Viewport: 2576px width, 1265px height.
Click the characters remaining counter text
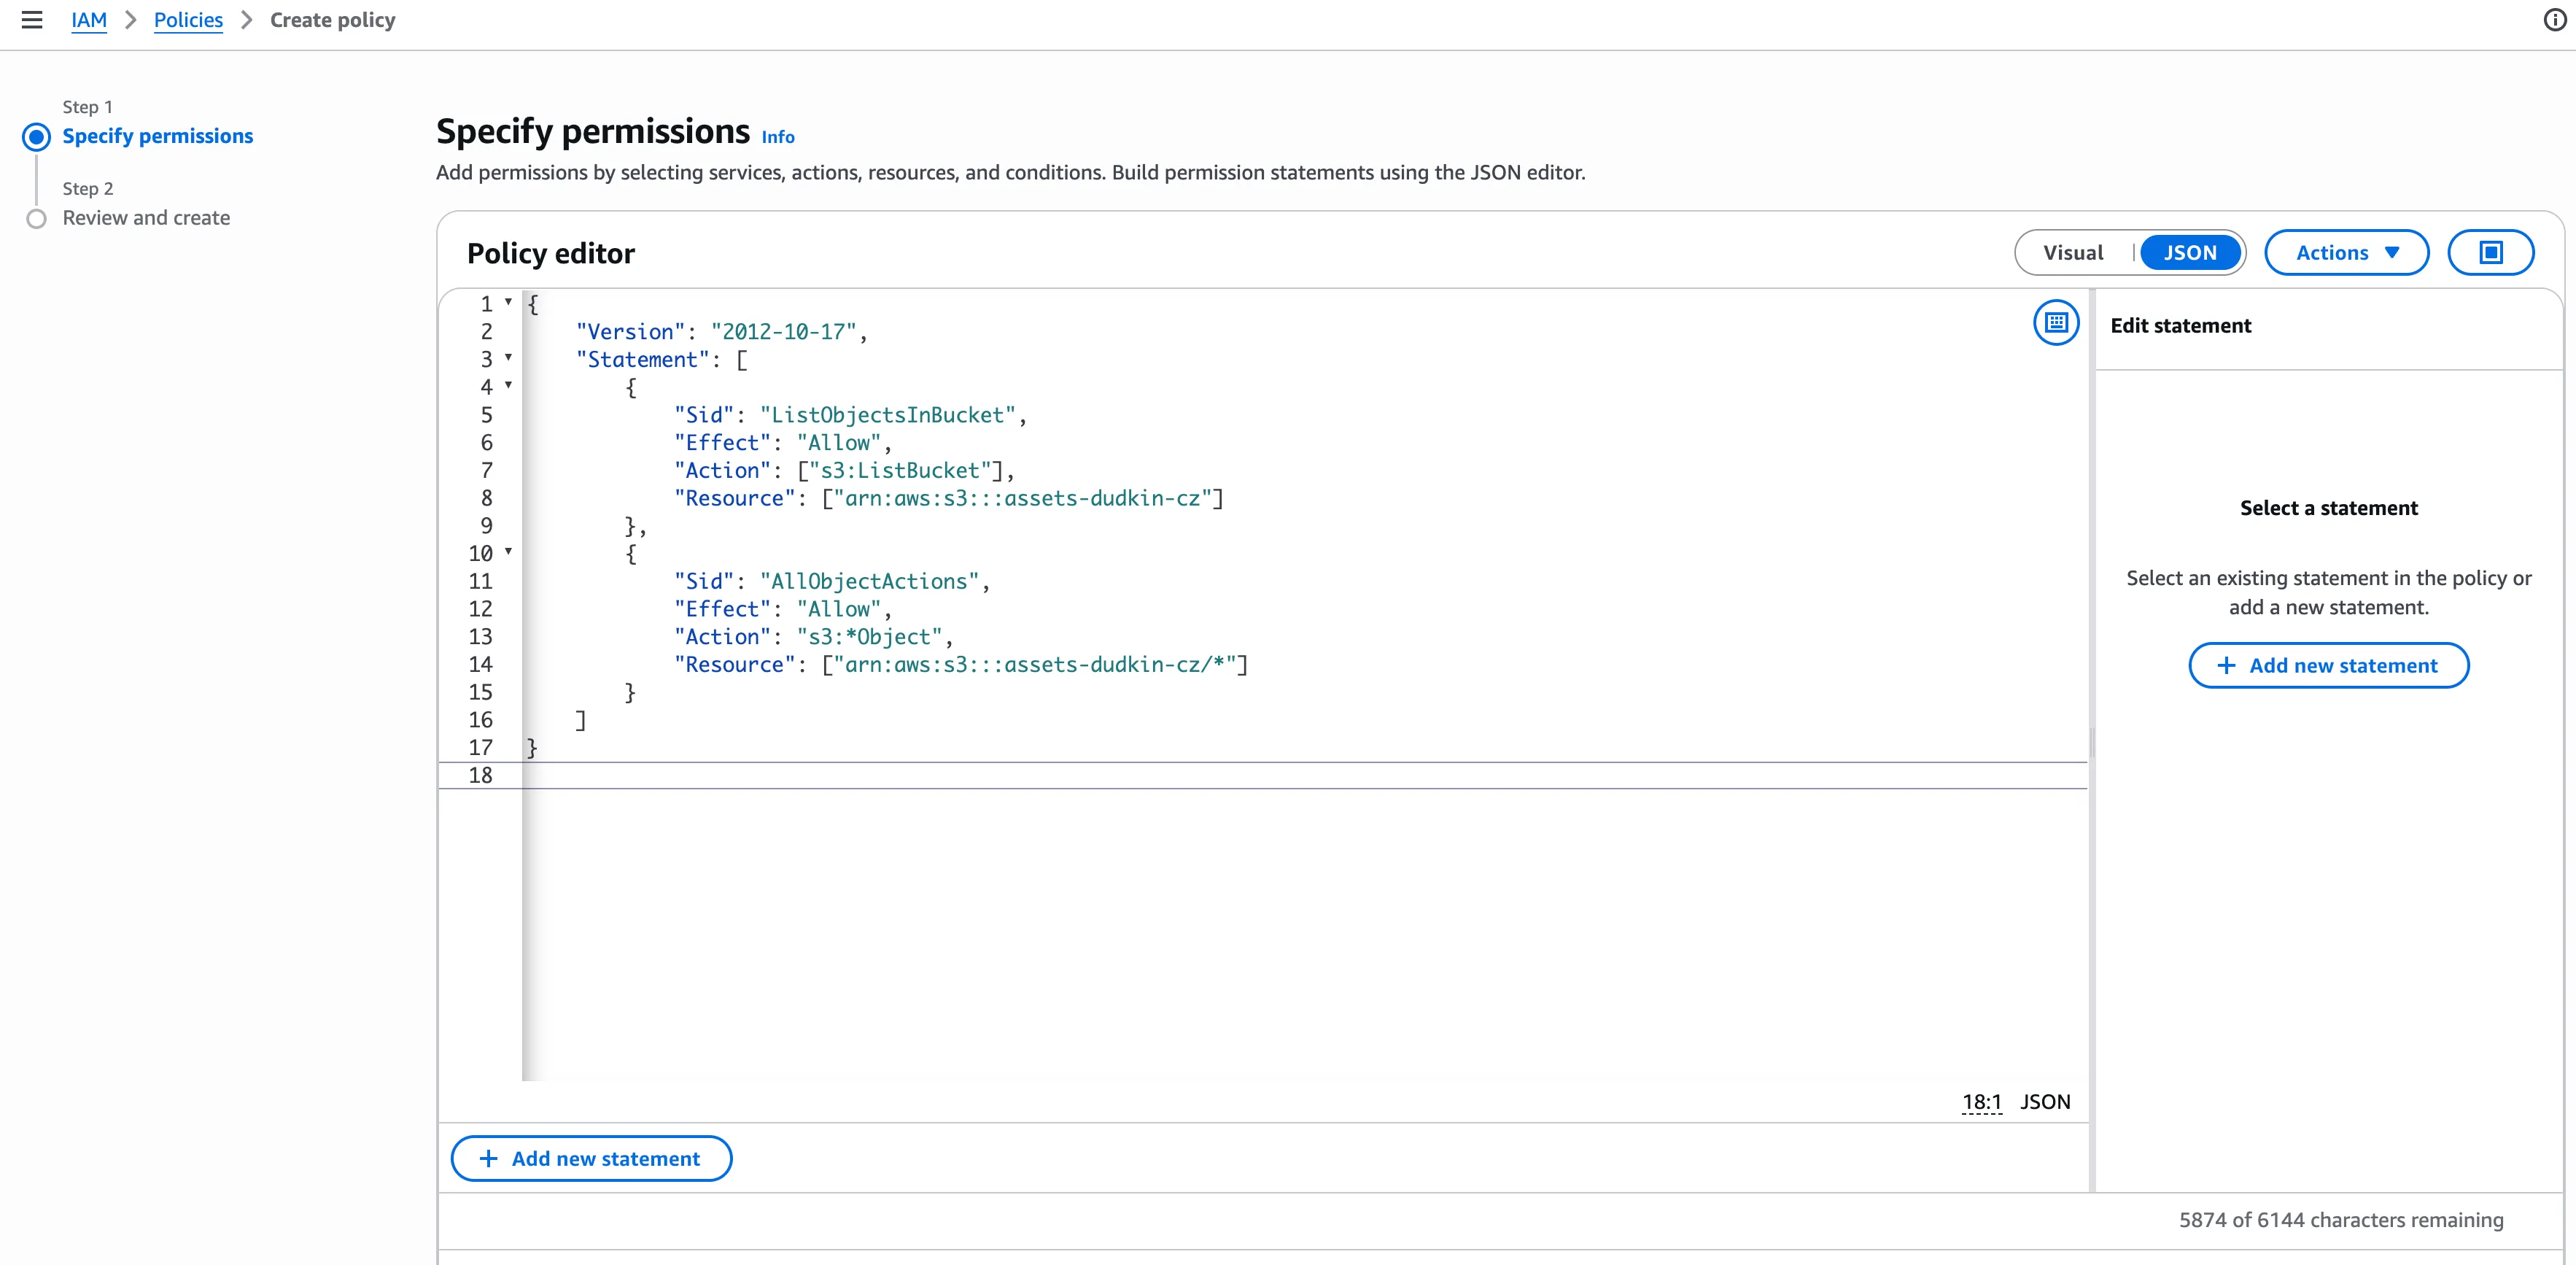point(2341,1220)
